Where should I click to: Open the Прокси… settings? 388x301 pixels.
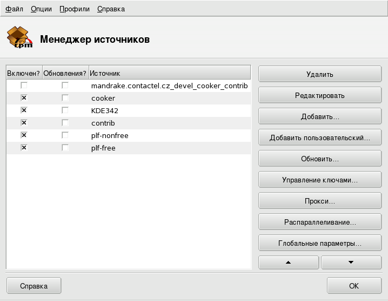pos(319,201)
